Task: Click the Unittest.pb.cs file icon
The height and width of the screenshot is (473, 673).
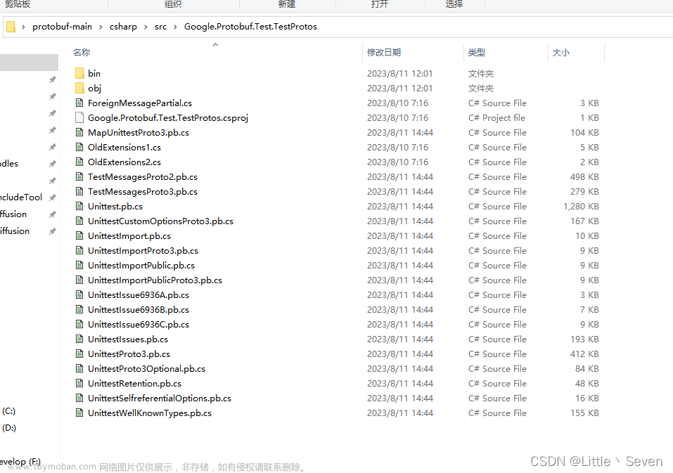Action: pos(79,206)
